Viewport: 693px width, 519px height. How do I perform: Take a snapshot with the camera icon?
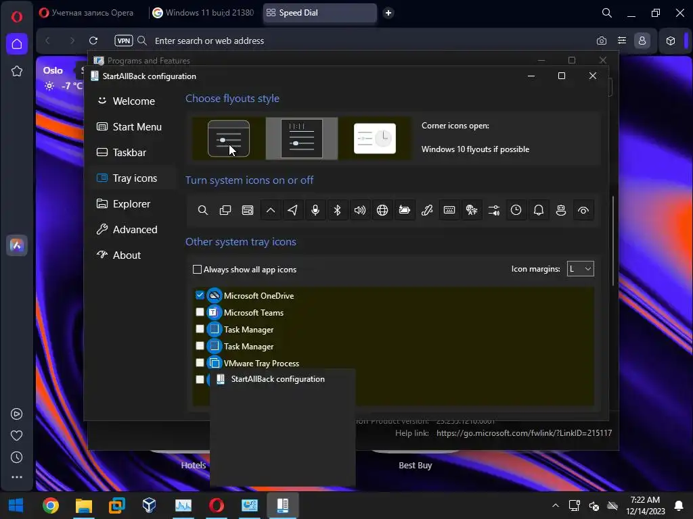click(602, 41)
